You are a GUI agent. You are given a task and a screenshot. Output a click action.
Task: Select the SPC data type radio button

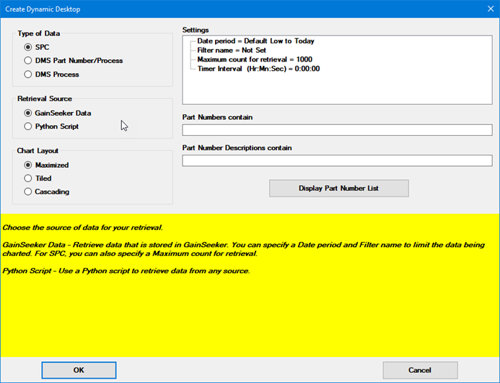tap(28, 47)
